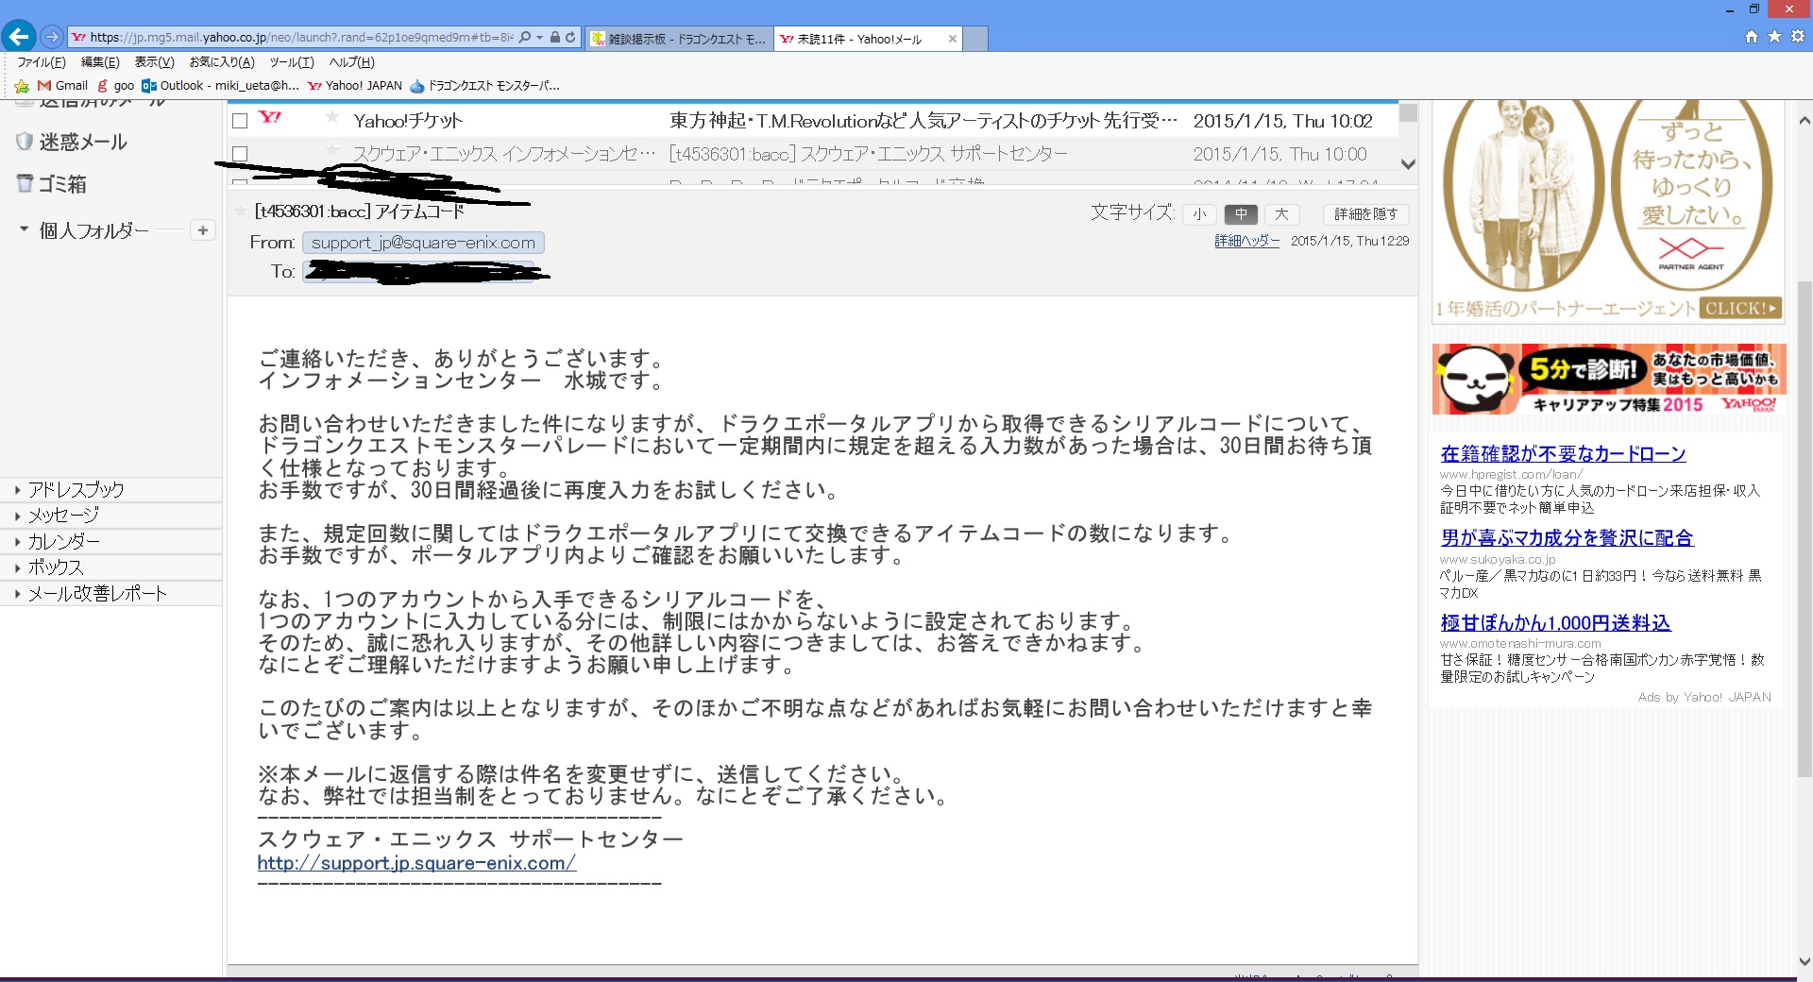Viewport: 1813px width, 982px height.
Task: Collapse the 個人フォルダー section
Action: (x=24, y=229)
